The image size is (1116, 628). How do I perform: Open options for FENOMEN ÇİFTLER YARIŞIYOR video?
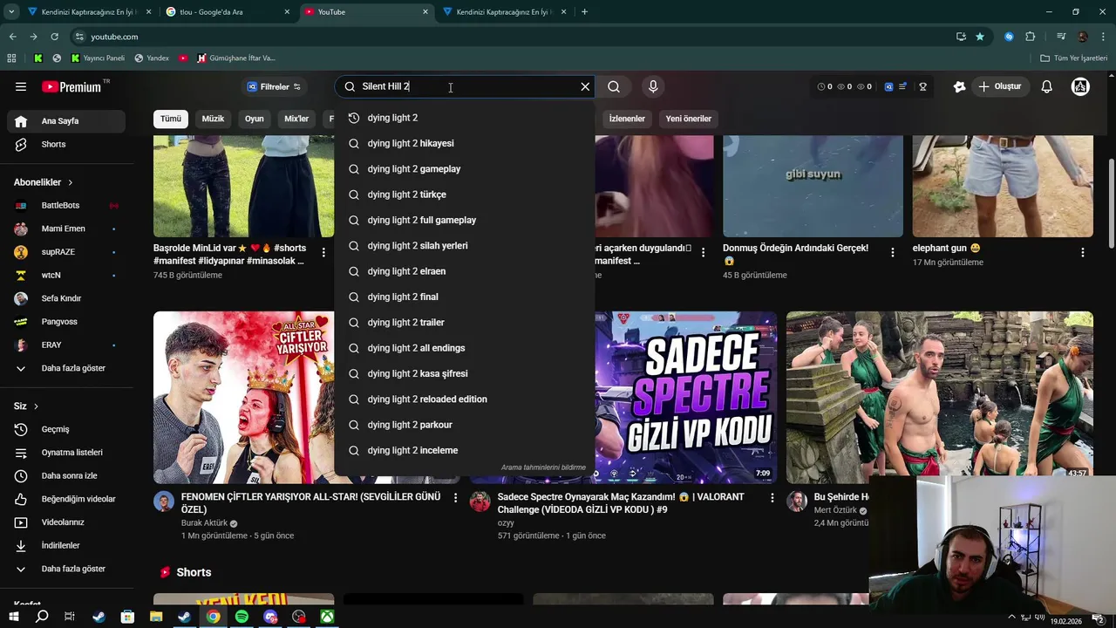(455, 497)
